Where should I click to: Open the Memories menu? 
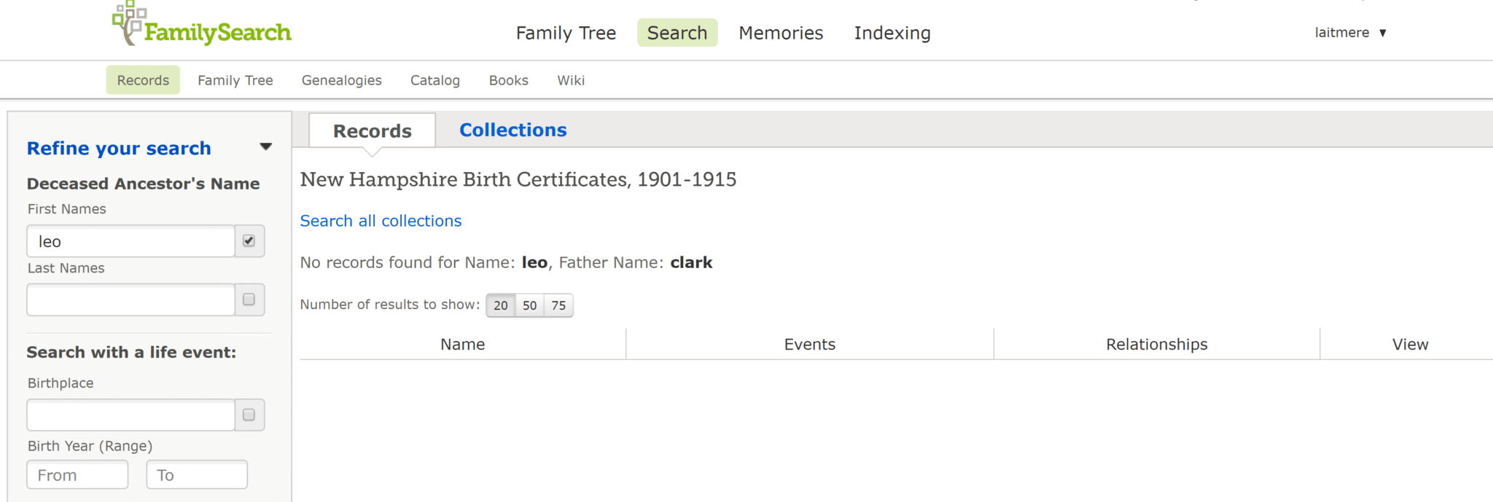pos(781,33)
